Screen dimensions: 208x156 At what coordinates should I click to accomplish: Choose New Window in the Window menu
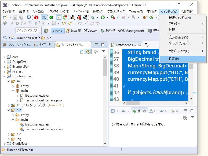click(x=183, y=18)
